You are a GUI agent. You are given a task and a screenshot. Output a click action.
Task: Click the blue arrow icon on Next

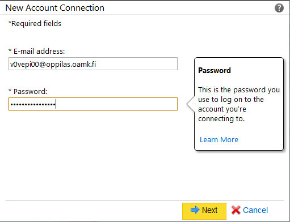point(195,210)
